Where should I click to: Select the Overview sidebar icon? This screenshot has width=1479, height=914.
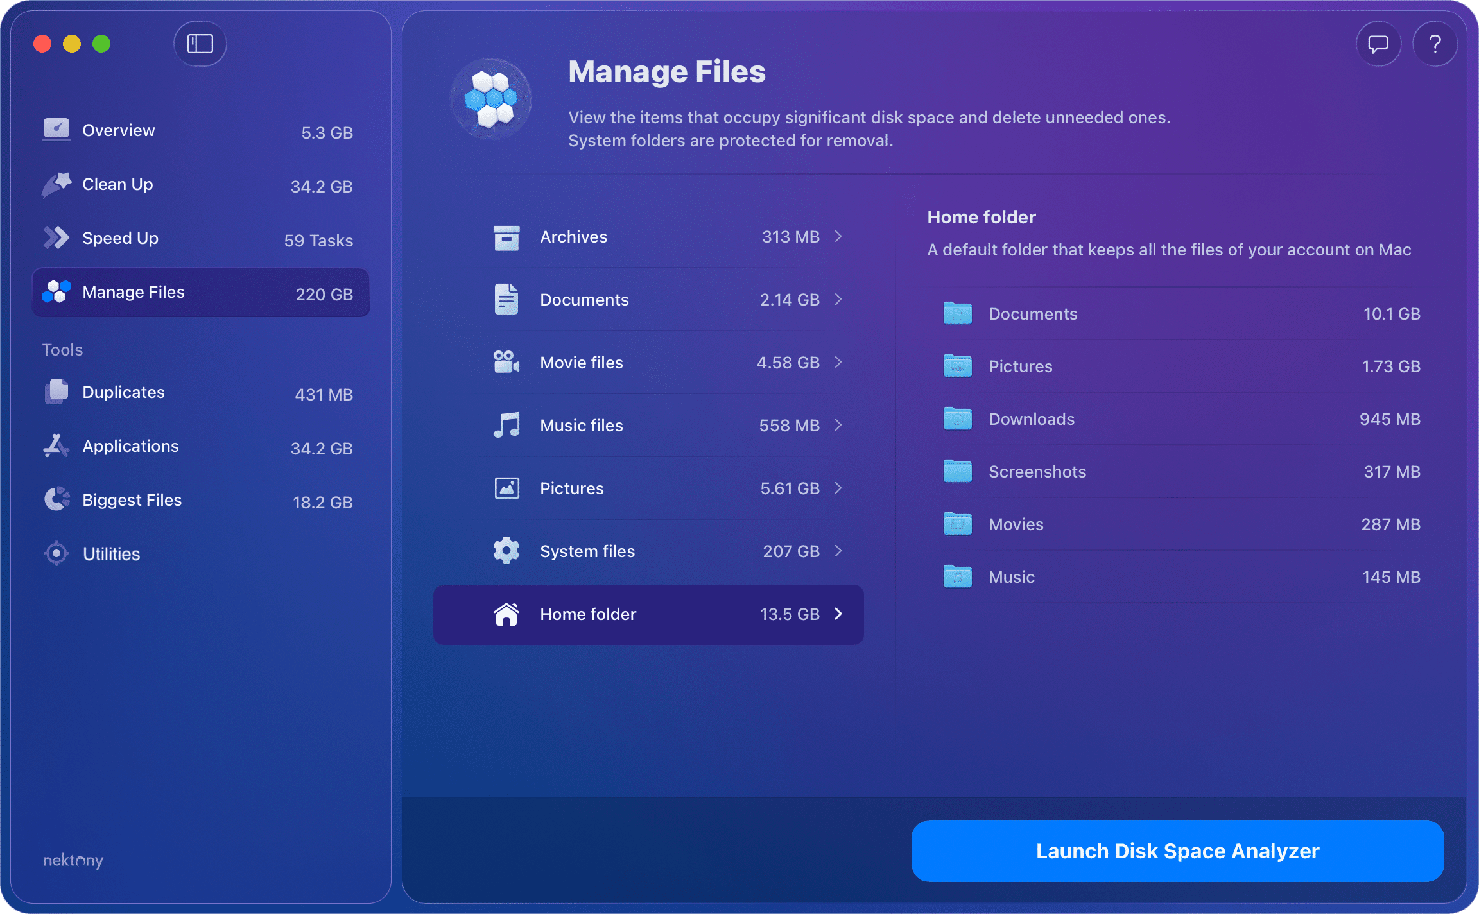click(56, 130)
